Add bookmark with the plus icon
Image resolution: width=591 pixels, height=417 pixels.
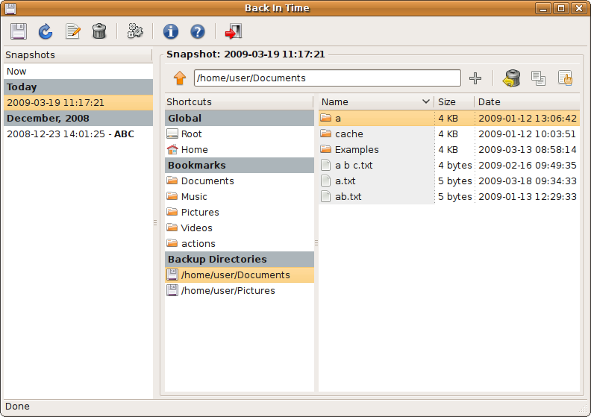[475, 78]
